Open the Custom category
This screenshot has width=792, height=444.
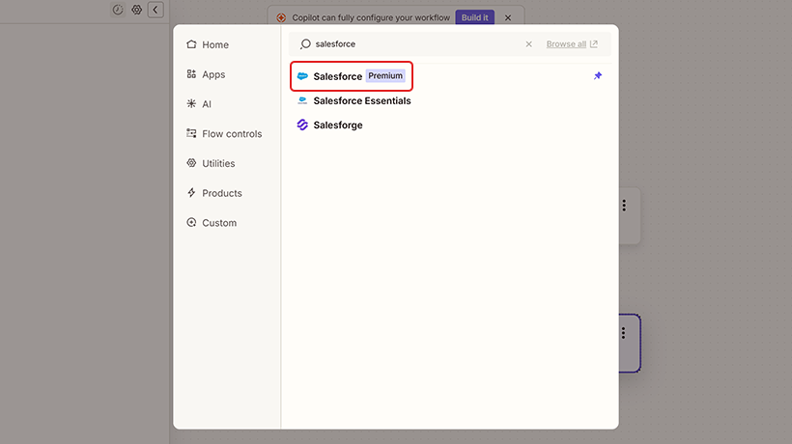[218, 223]
